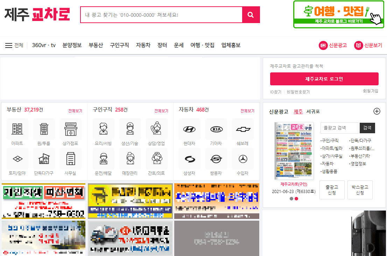Viewport: 387px width, 256px height.
Task: Select the second carousel dot below newspaper
Action: 296,198
